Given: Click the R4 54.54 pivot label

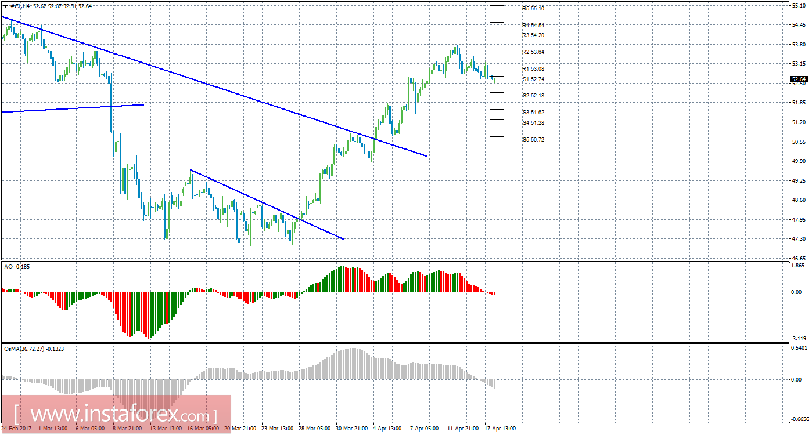Looking at the screenshot, I should click(533, 26).
